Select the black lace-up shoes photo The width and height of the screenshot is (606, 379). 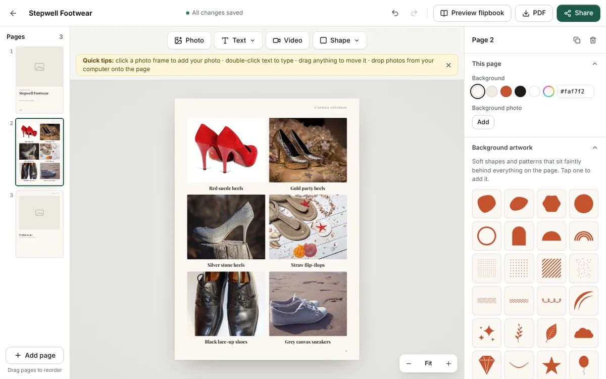(x=226, y=304)
